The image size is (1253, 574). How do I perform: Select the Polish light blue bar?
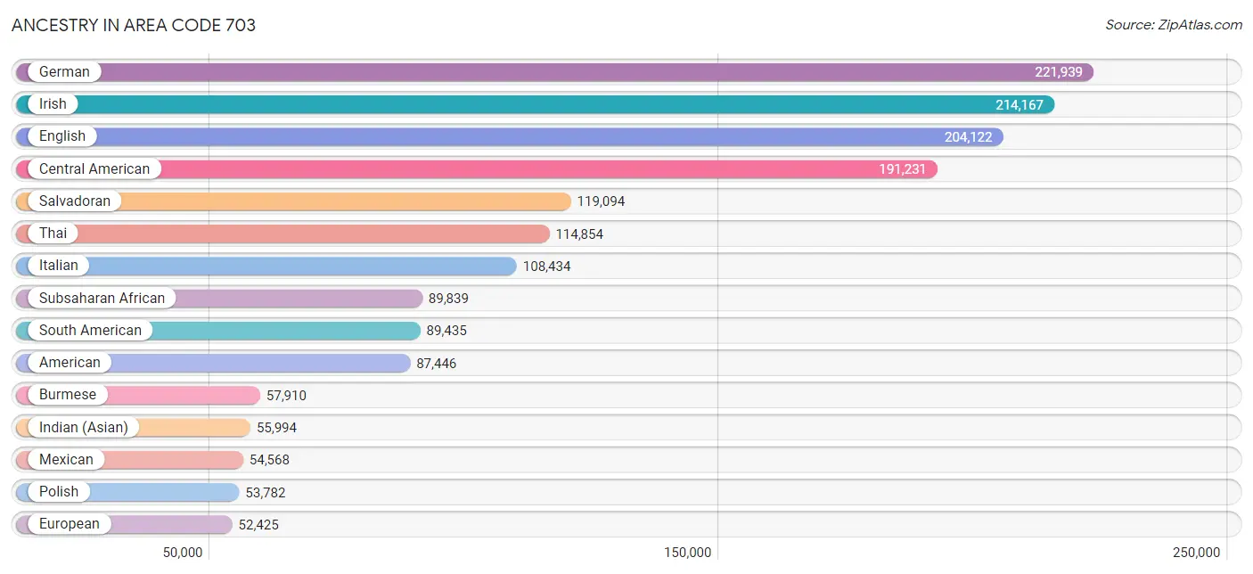click(x=127, y=492)
